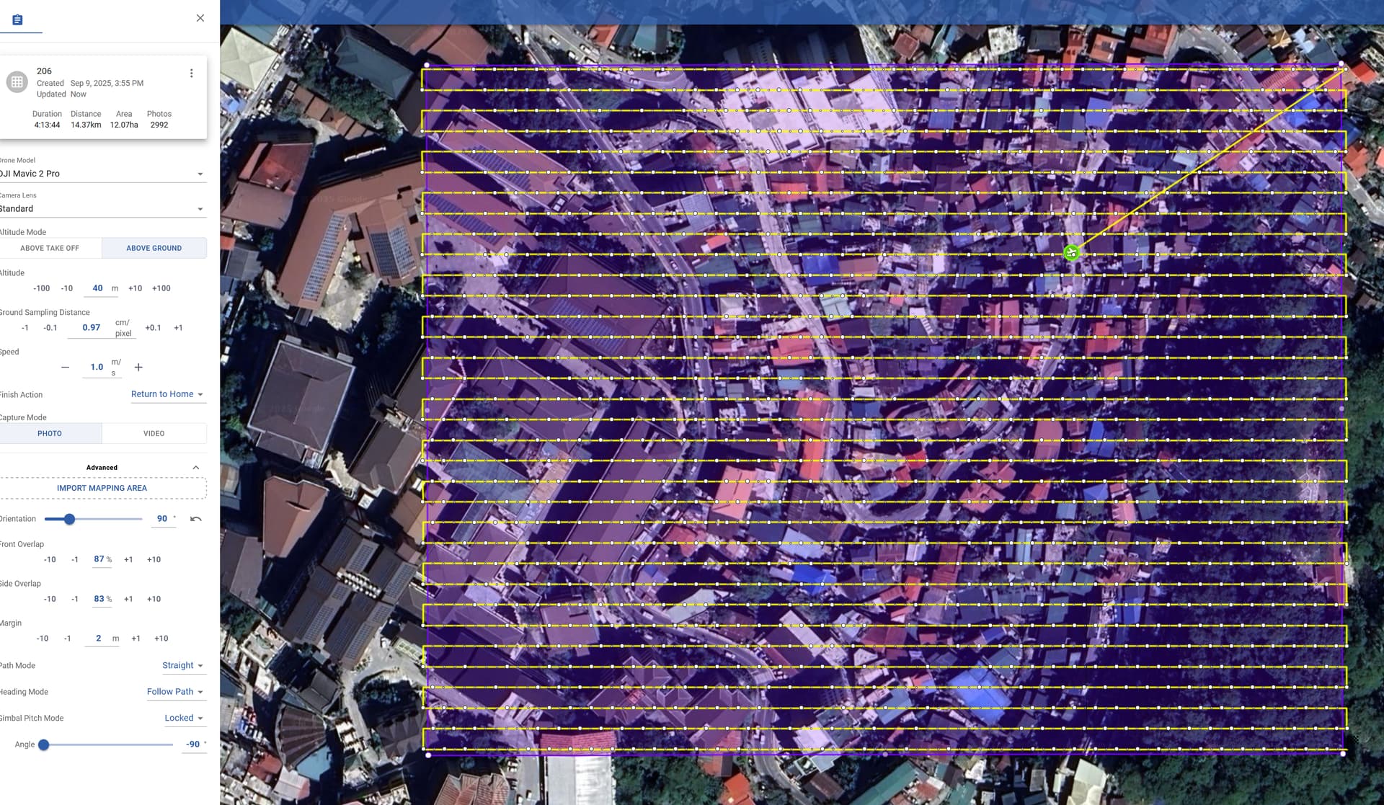Decrease speed with the minus icon
This screenshot has width=1384, height=805.
pos(66,368)
